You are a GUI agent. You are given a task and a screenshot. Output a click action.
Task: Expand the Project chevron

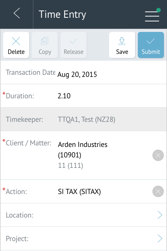(x=160, y=238)
